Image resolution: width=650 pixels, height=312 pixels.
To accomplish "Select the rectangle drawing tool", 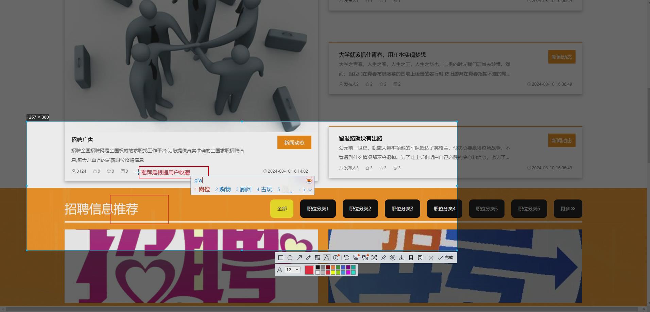I will point(280,258).
